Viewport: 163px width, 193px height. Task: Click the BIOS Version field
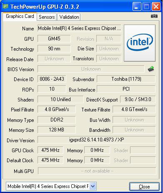[x=91, y=69]
